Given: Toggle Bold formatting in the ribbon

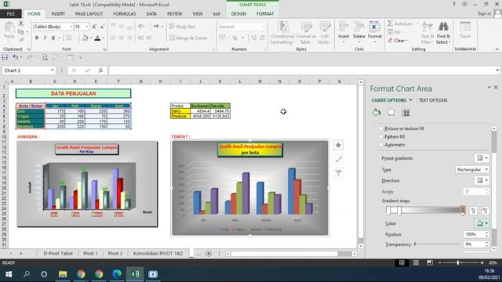Looking at the screenshot, I should [37, 38].
